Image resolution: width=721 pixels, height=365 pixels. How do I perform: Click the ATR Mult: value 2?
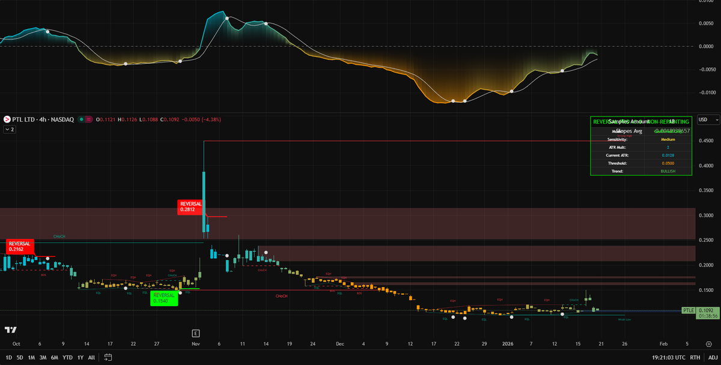[x=668, y=147]
